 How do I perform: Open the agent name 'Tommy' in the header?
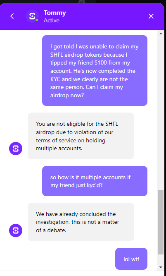click(55, 13)
